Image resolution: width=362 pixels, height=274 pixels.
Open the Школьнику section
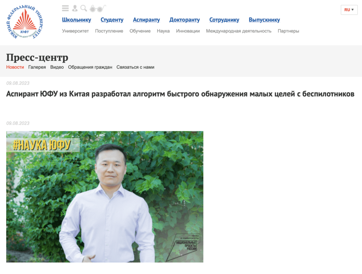[x=76, y=20]
